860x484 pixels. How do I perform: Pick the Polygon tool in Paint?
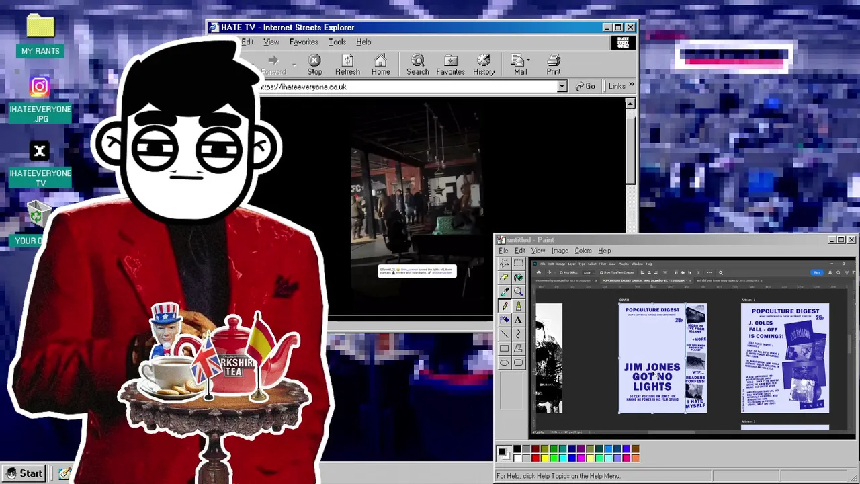coord(518,348)
